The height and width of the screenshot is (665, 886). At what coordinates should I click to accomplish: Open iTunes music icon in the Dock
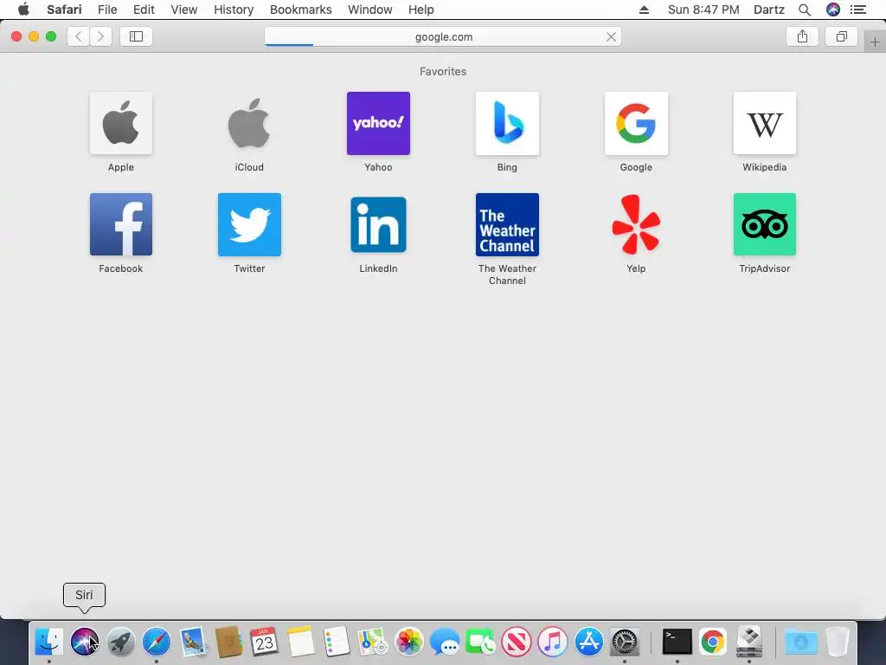(553, 642)
